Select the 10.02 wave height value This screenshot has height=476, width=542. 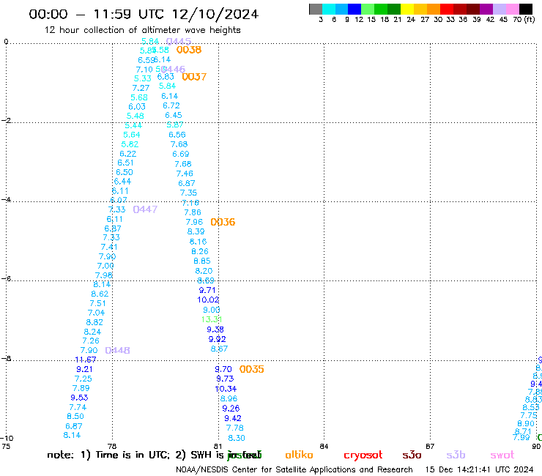point(208,300)
